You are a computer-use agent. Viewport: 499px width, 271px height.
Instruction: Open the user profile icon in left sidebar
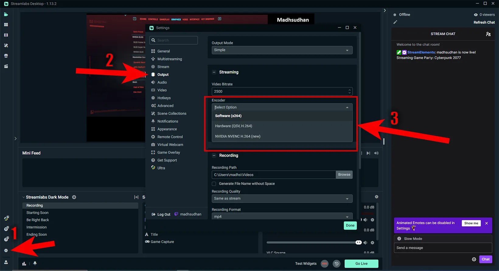click(6, 262)
